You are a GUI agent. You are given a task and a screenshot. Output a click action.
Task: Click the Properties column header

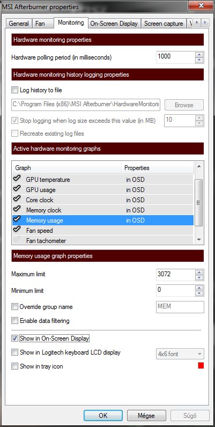coord(157,168)
